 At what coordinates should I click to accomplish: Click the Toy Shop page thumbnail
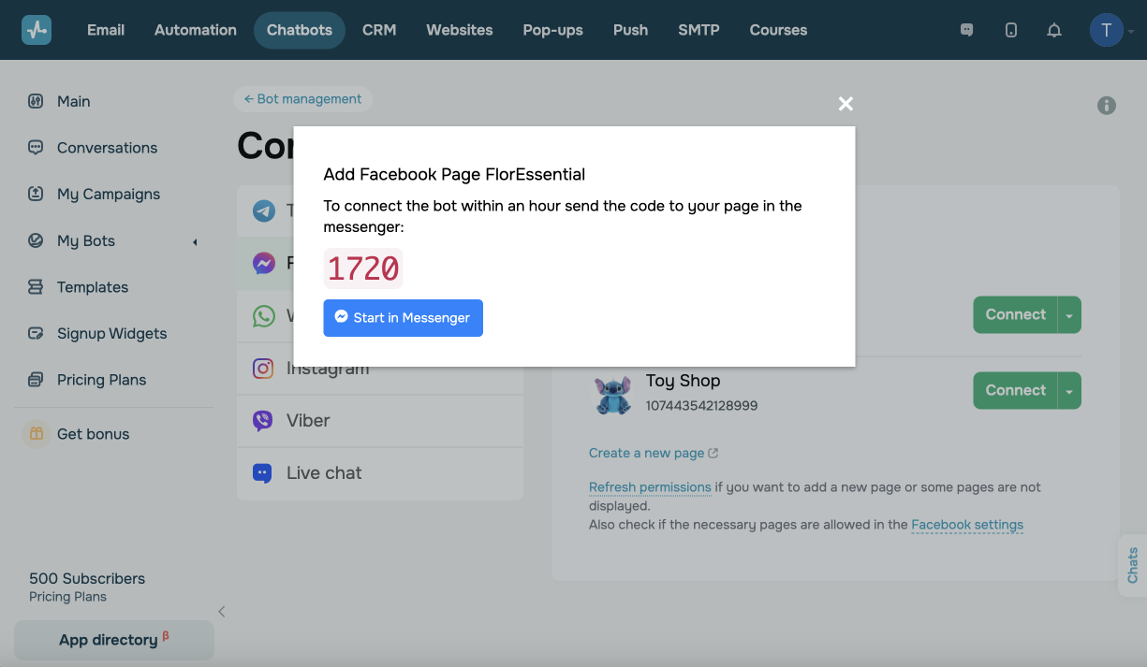[613, 395]
